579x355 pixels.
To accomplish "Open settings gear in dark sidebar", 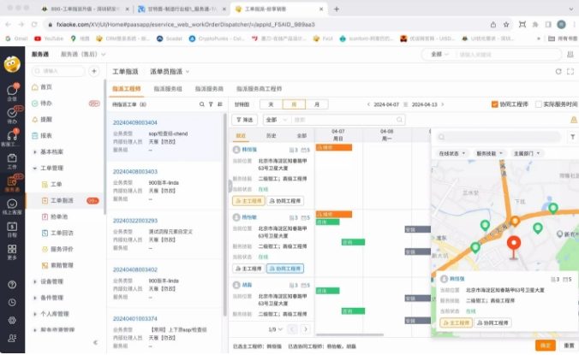I will [x=12, y=320].
